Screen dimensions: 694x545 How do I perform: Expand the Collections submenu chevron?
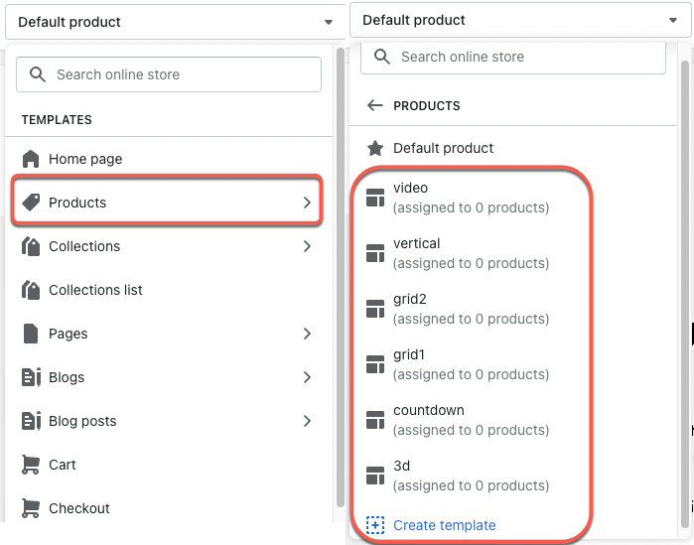point(307,246)
